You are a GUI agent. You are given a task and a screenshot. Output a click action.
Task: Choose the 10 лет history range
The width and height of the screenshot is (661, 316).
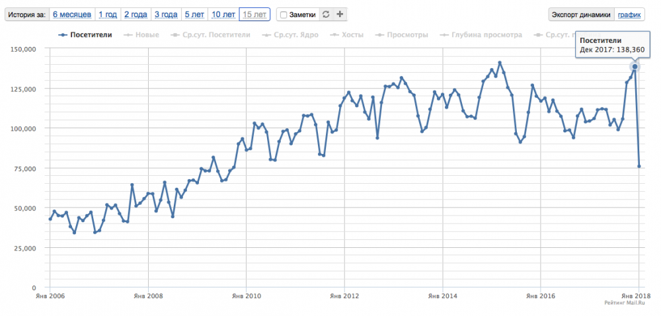(223, 15)
